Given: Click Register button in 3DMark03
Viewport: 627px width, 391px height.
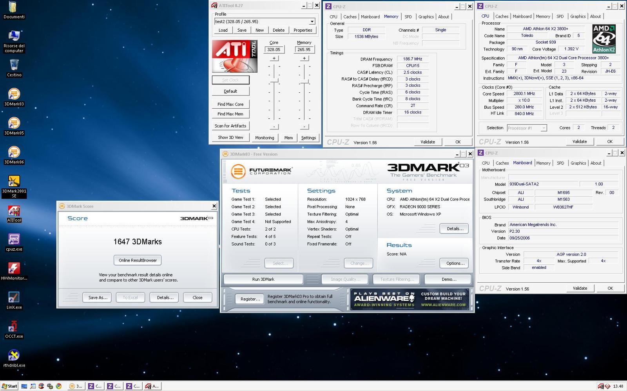Looking at the screenshot, I should coord(250,299).
